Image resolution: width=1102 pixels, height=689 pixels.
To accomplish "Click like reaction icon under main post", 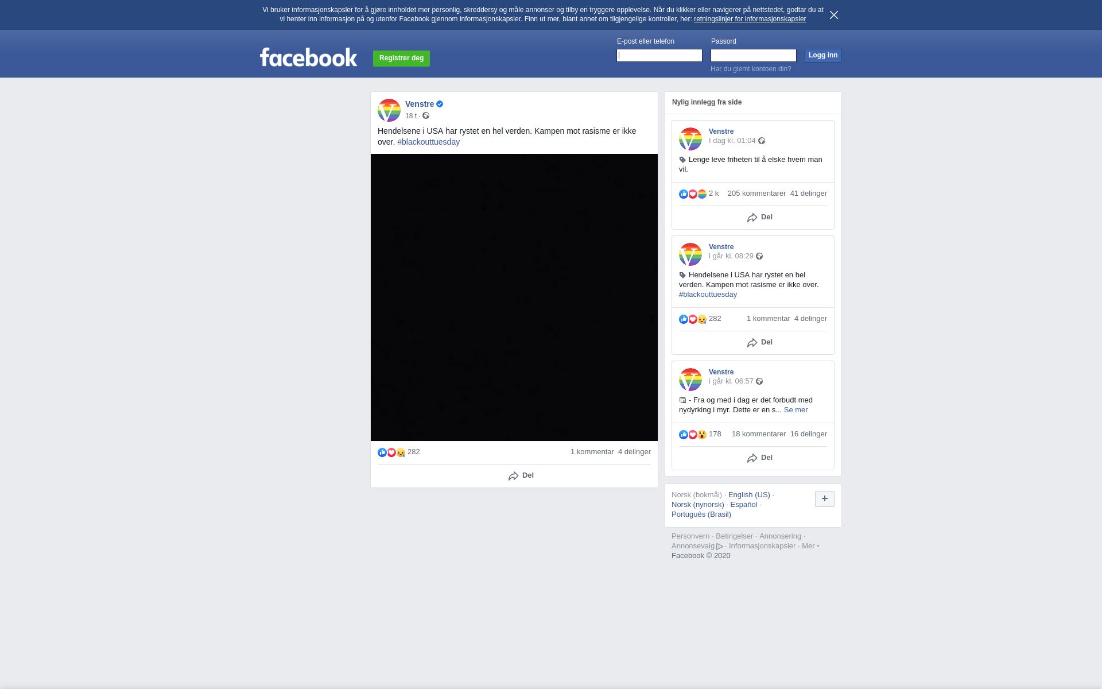I will click(x=382, y=452).
